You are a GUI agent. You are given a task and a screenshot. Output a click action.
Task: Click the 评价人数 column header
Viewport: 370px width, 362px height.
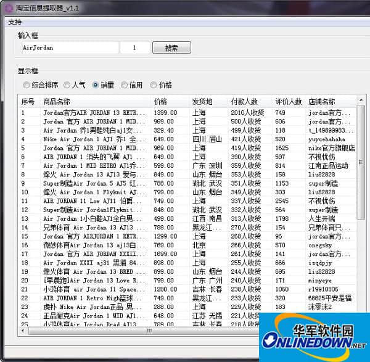[289, 102]
